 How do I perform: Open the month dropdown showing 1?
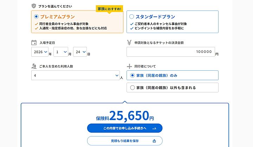pyautogui.click(x=60, y=52)
